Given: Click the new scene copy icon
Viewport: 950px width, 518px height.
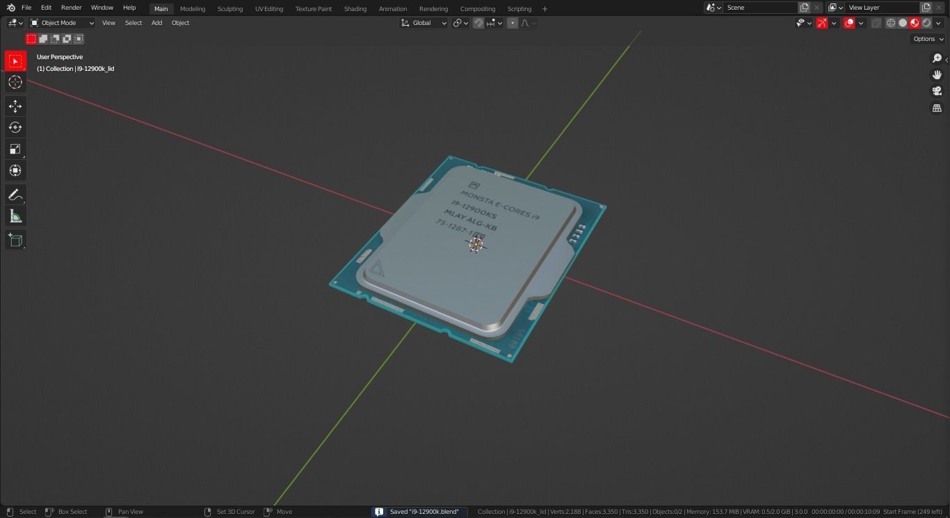Looking at the screenshot, I should coord(804,8).
